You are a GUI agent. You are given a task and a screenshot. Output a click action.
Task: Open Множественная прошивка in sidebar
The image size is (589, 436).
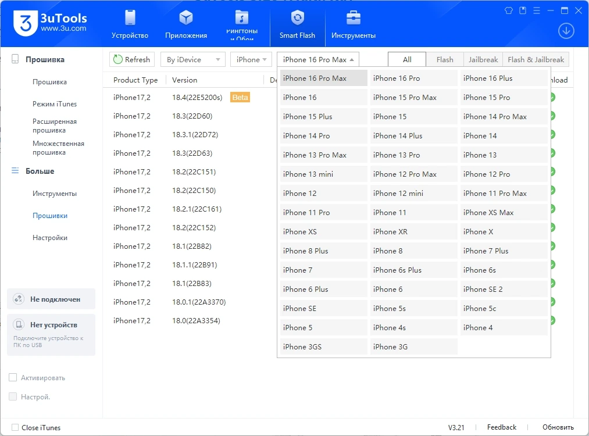point(58,148)
